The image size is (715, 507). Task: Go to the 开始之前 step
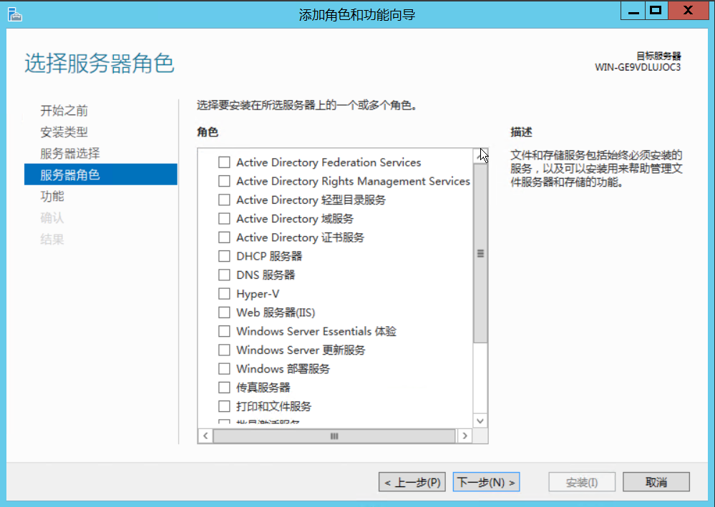pos(63,110)
